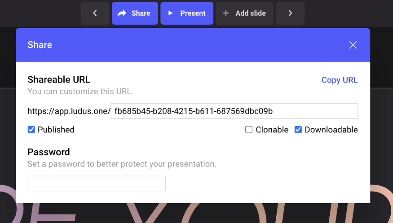The width and height of the screenshot is (393, 223).
Task: Start the presentation via Present label
Action: (x=193, y=13)
